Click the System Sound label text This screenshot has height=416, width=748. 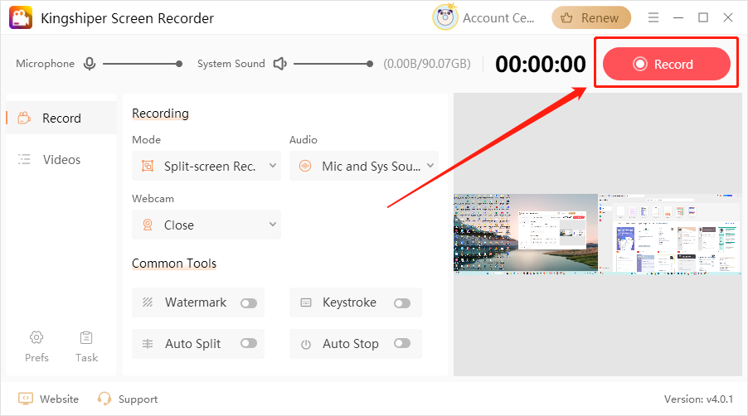pos(231,63)
